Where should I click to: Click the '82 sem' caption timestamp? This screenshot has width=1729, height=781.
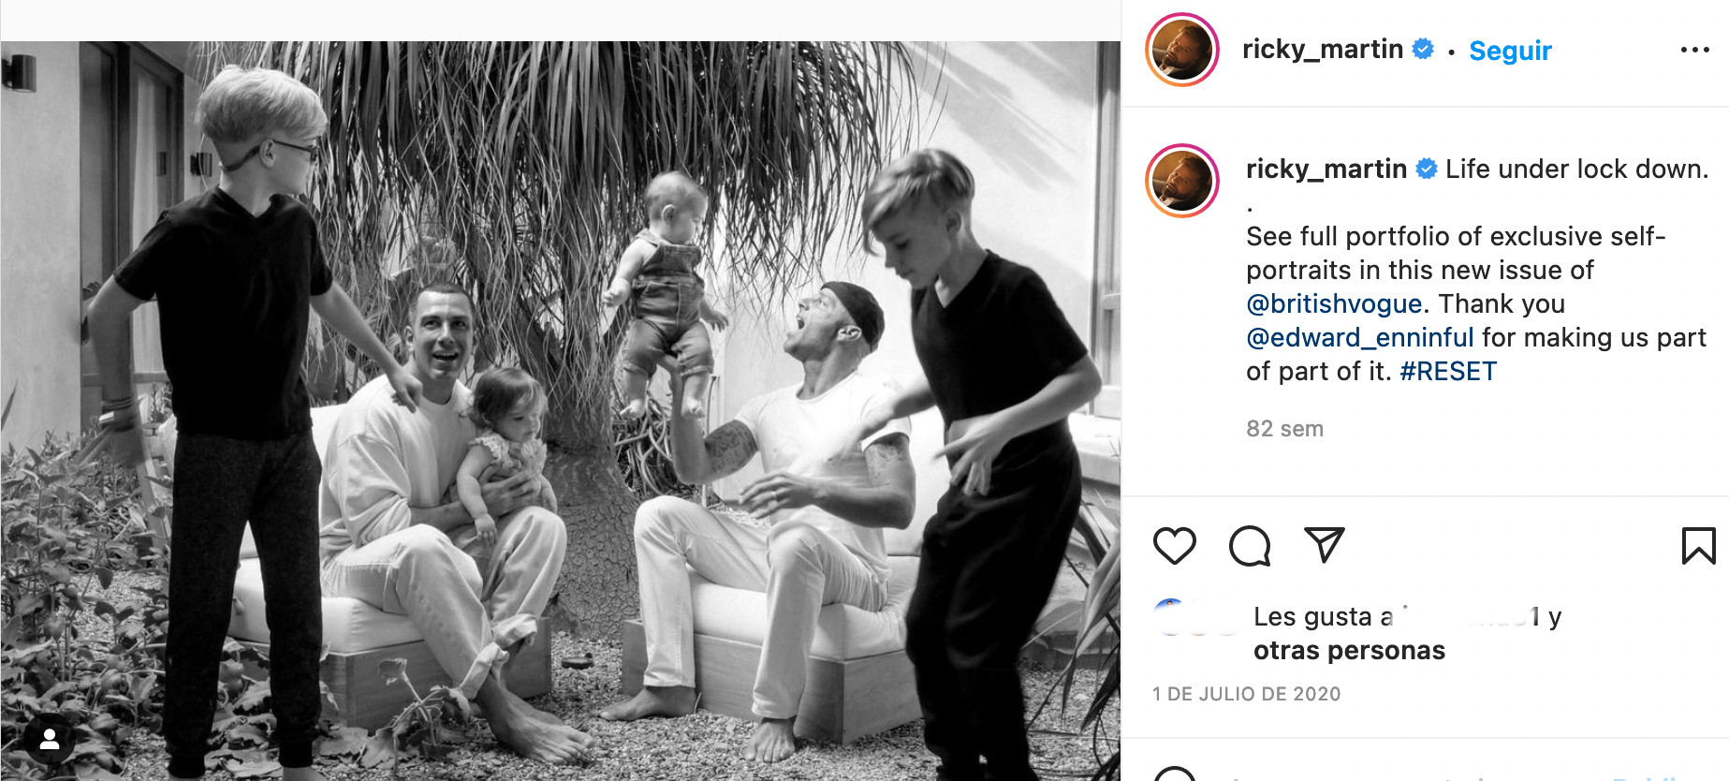pos(1284,429)
